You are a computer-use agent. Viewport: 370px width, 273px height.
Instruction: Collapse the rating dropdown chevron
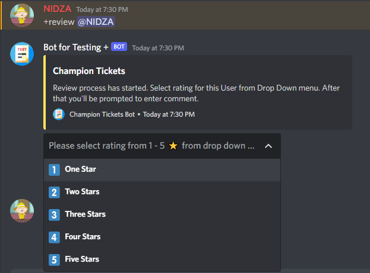coord(268,146)
